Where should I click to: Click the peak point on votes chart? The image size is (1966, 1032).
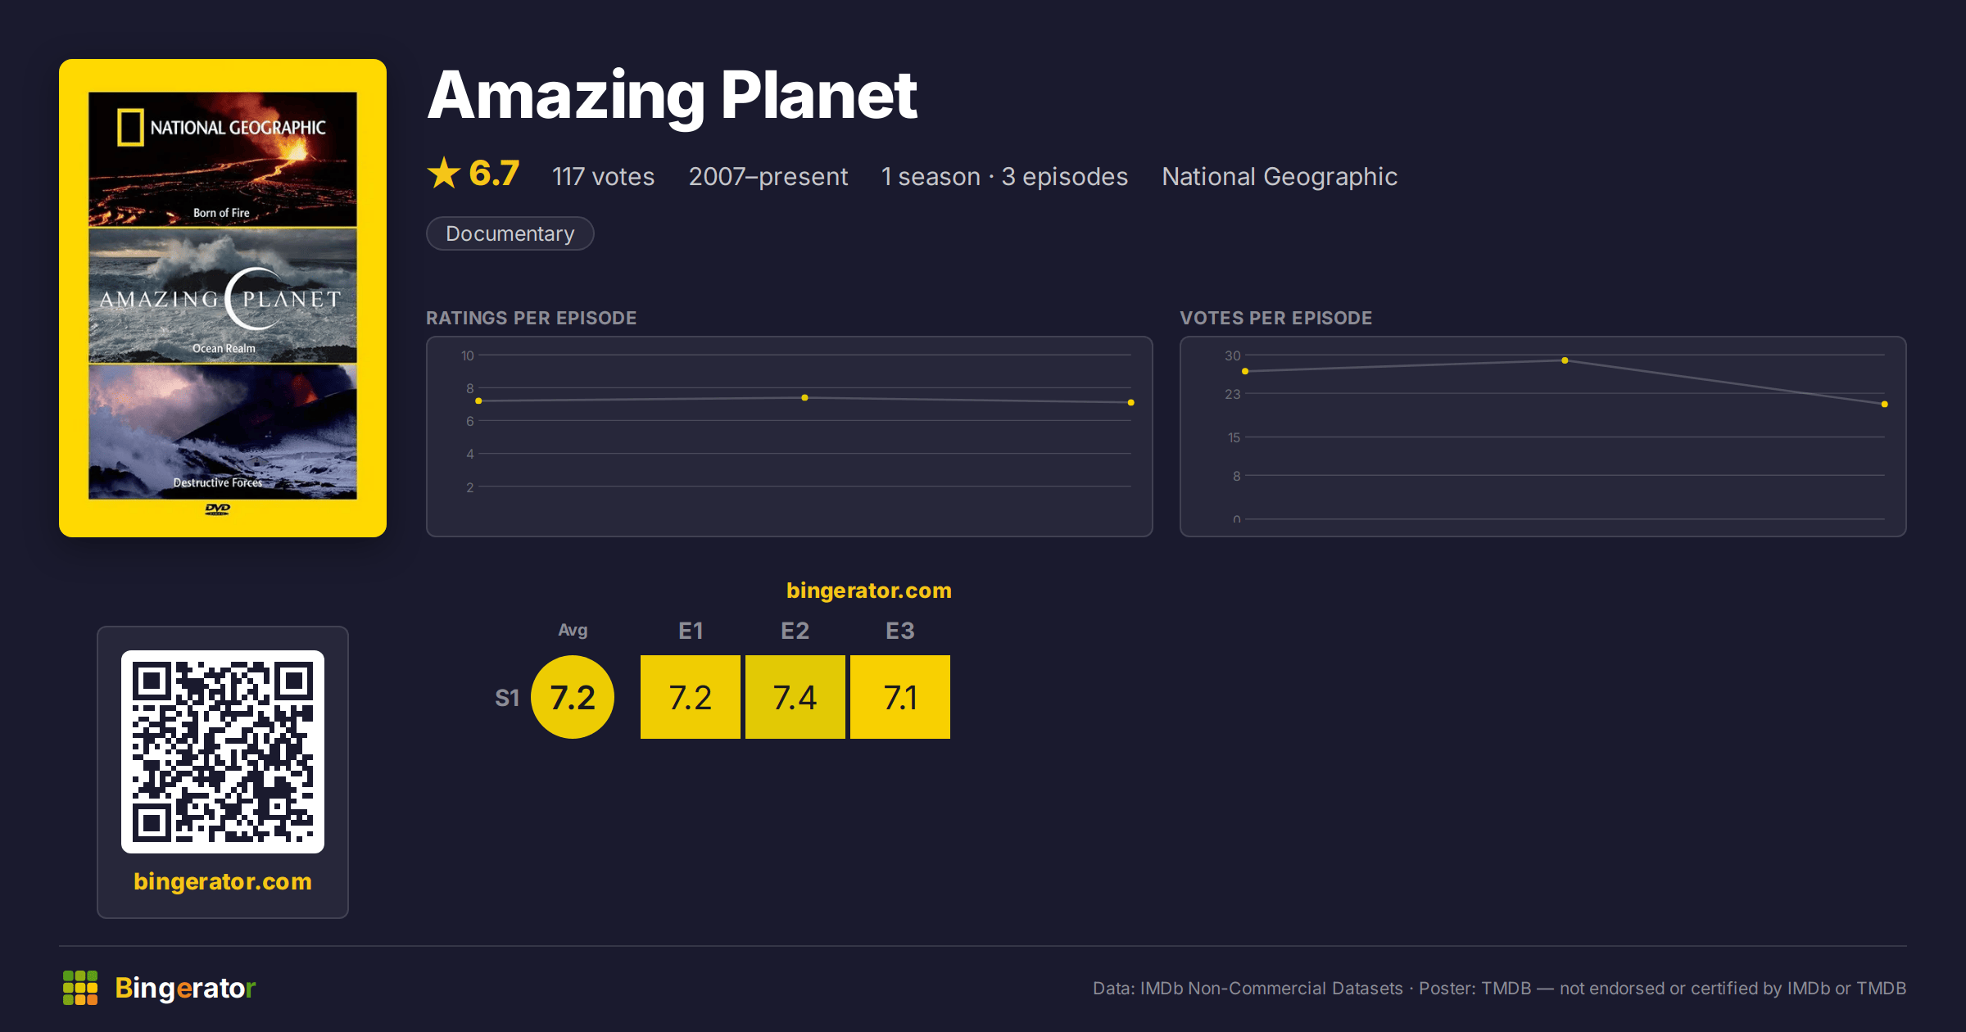[x=1565, y=360]
